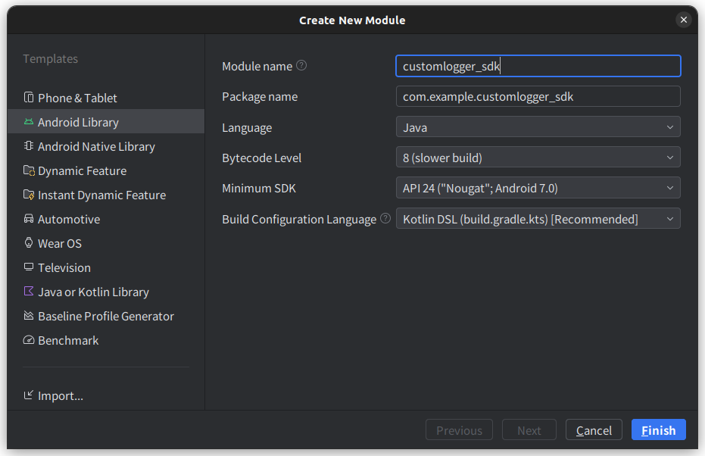Open the Language dropdown
The image size is (705, 456).
point(669,126)
